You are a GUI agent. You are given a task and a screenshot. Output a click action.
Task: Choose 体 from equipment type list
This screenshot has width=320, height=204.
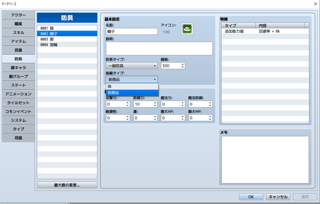click(132, 86)
